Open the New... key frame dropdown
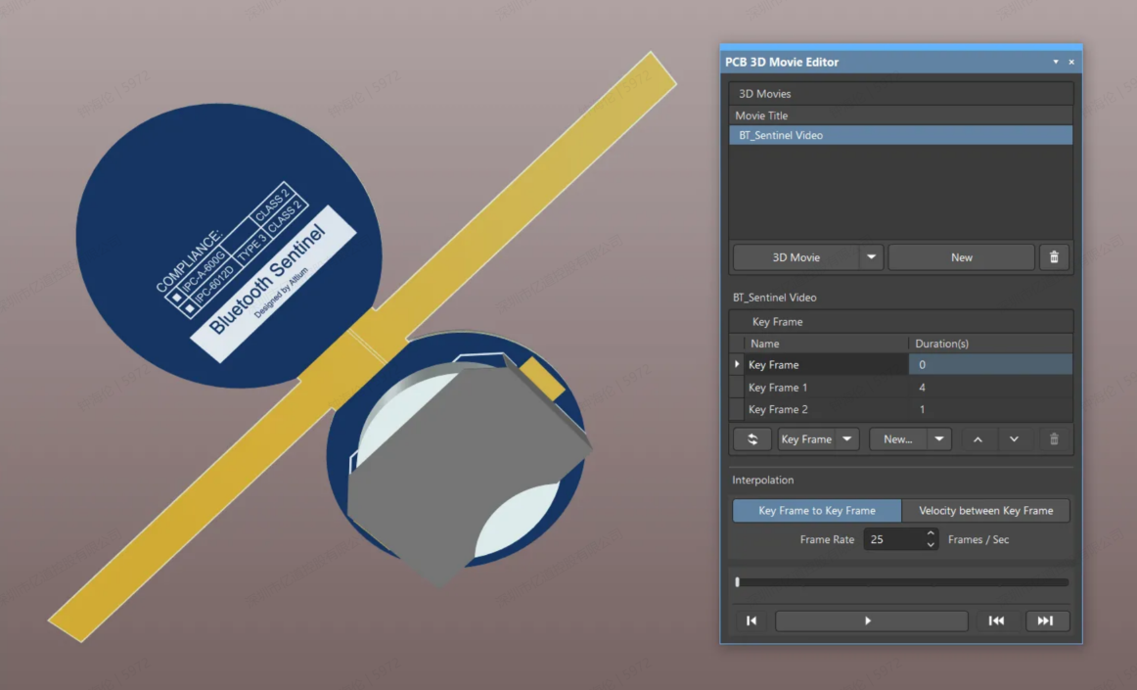Viewport: 1137px width, 690px height. click(x=939, y=439)
